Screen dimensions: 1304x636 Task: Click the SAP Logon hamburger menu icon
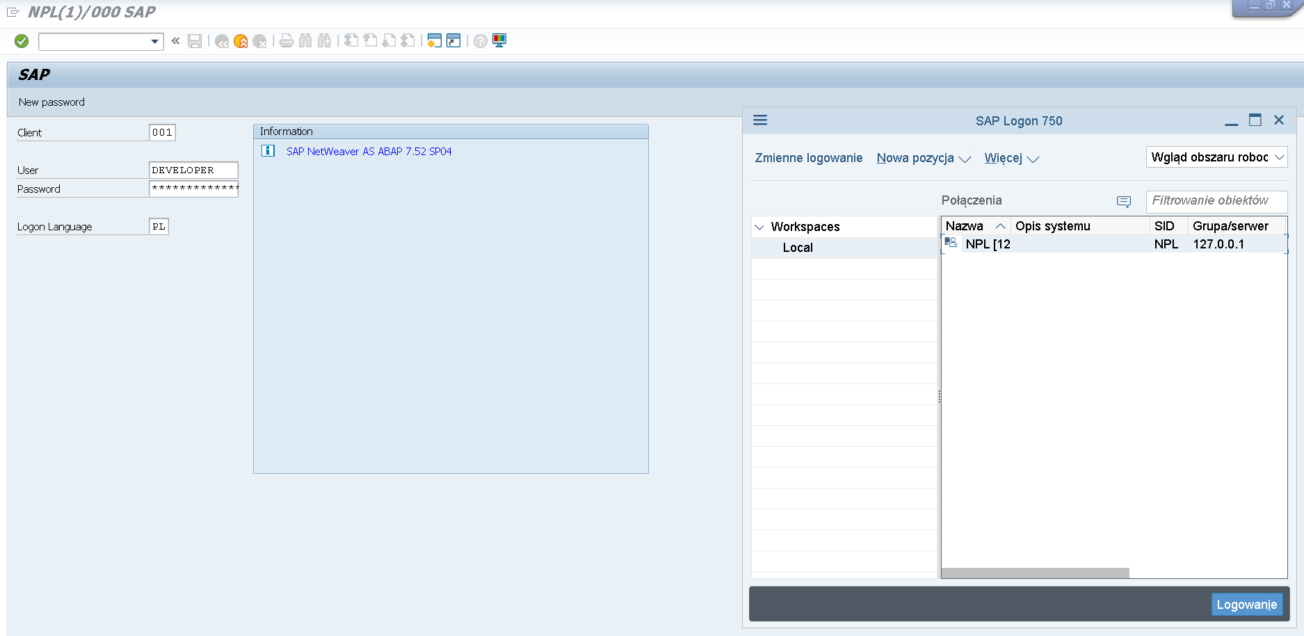760,120
